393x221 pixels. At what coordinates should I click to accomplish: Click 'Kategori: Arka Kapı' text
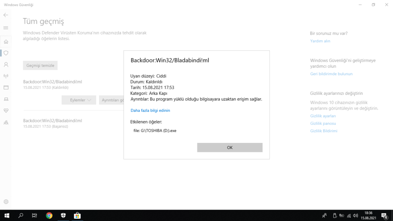(x=148, y=93)
